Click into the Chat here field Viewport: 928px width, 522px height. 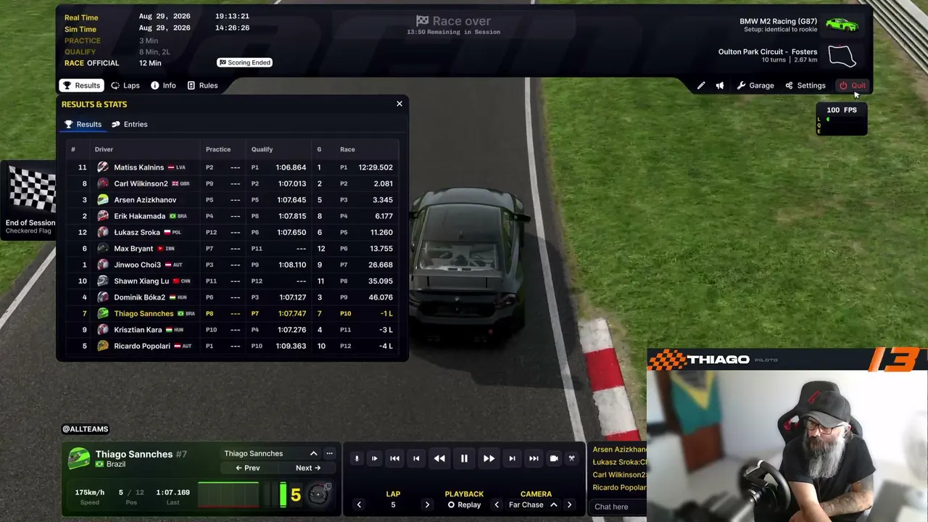coord(618,507)
